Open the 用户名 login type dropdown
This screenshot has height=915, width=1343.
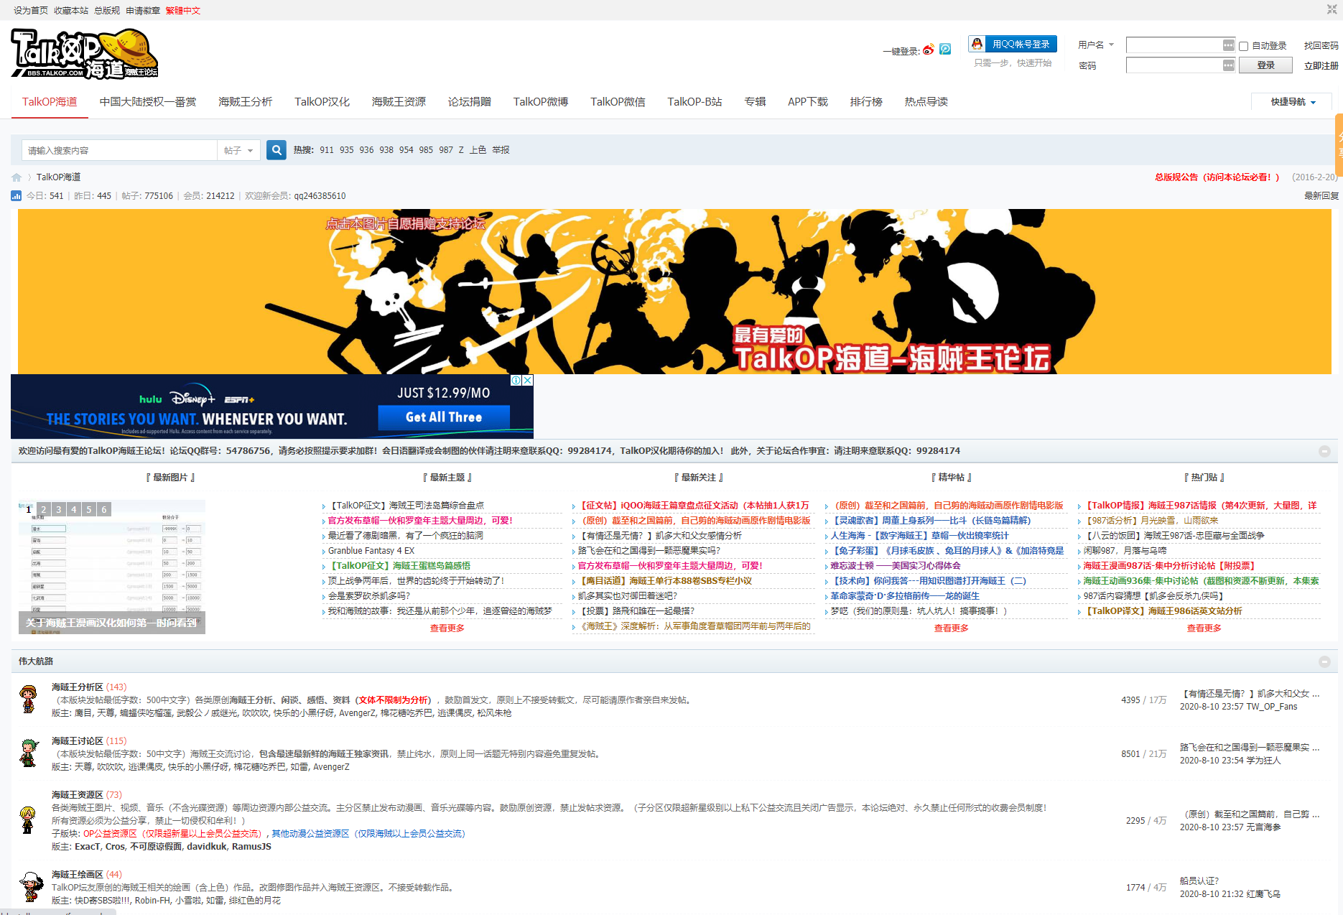click(x=1096, y=45)
